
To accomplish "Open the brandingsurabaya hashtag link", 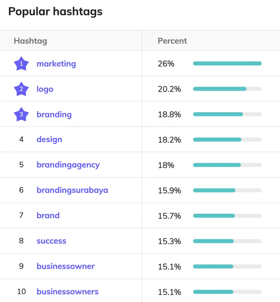I will tap(72, 190).
